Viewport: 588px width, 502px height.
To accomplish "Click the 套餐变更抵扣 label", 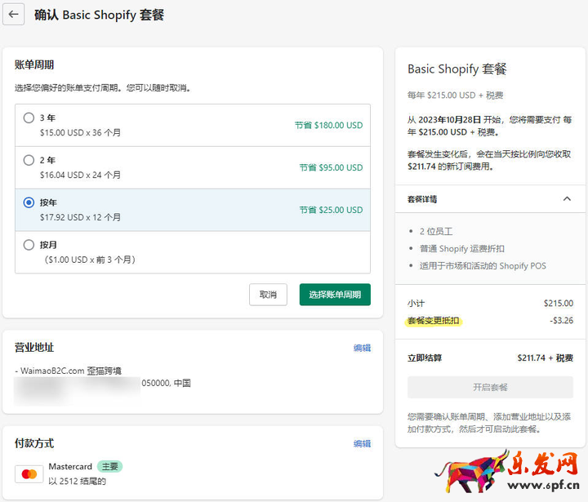I will pos(433,321).
